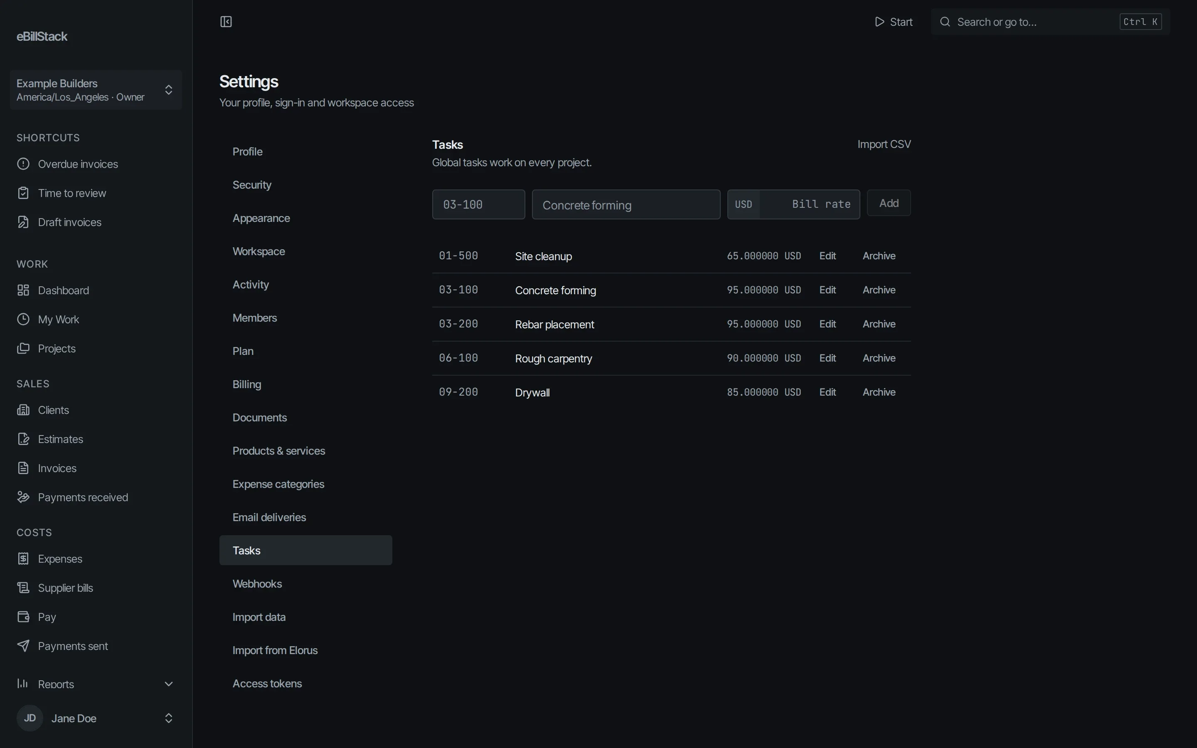
Task: Open Estimates pencil-document icon
Action: [23, 439]
